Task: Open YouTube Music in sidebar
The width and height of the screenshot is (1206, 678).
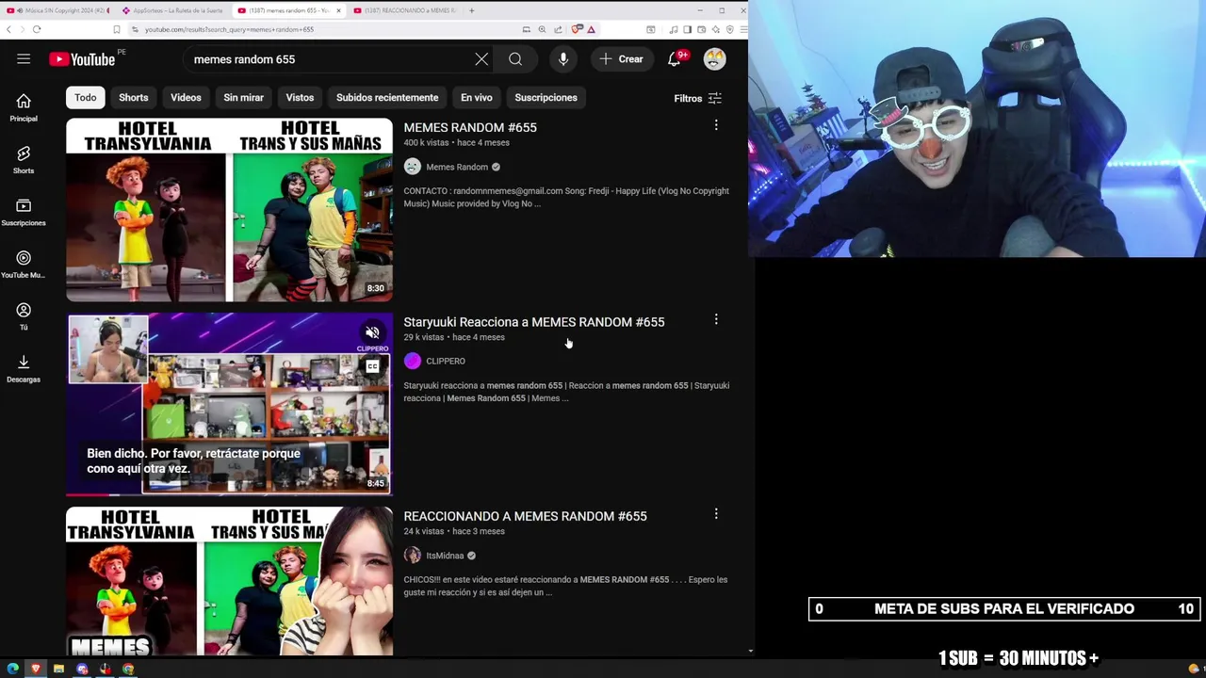Action: click(24, 265)
